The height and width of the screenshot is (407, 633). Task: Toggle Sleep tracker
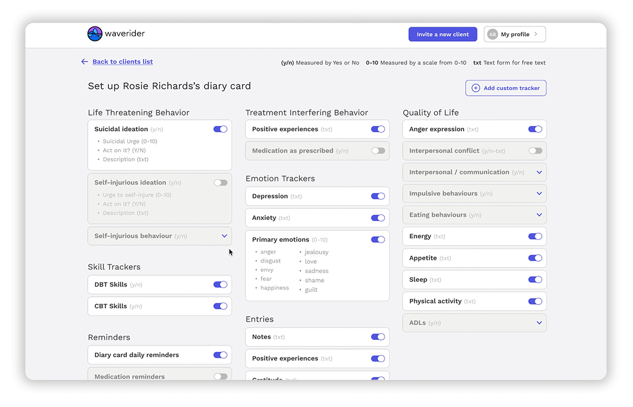coord(535,279)
